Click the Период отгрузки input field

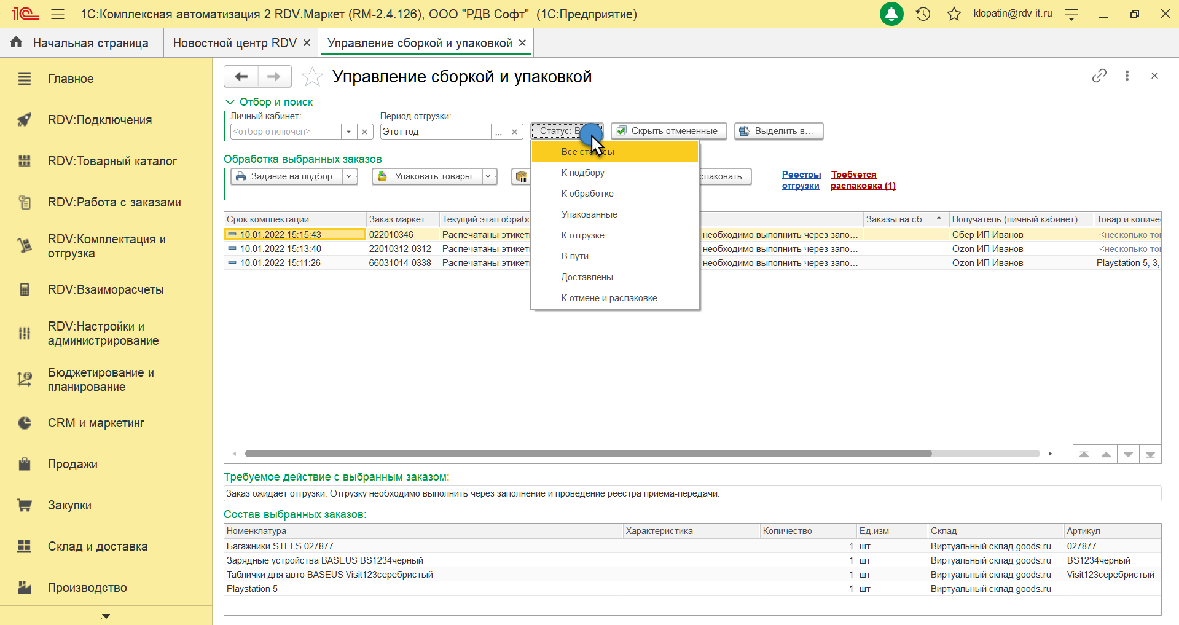(435, 132)
